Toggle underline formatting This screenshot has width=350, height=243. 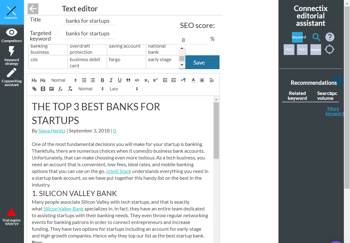[x=120, y=80]
